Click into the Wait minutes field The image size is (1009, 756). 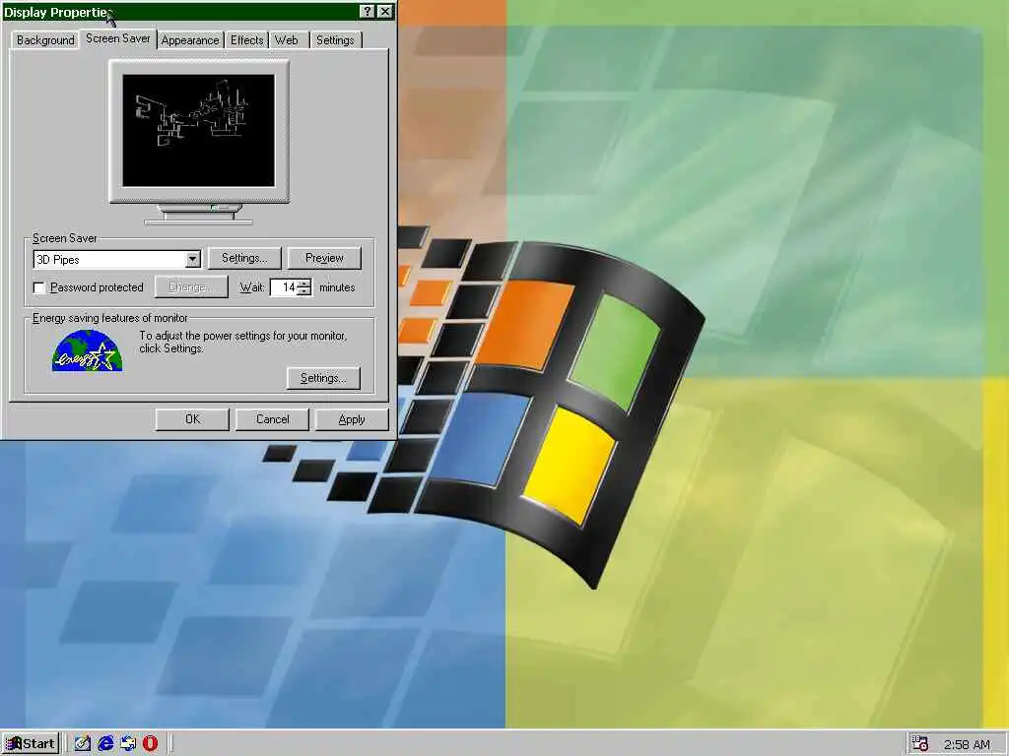284,287
